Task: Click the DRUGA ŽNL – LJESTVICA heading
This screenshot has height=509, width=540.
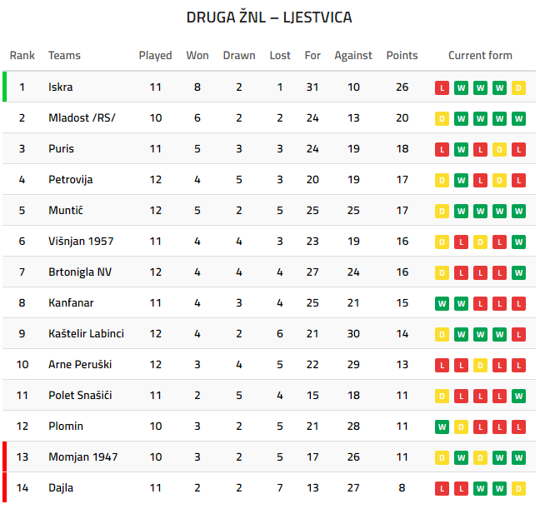Action: [x=269, y=17]
